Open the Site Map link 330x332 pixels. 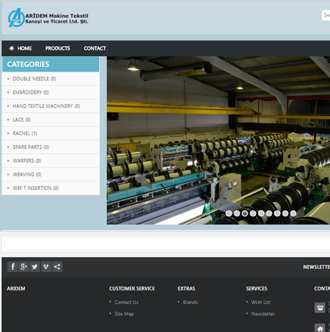(124, 314)
